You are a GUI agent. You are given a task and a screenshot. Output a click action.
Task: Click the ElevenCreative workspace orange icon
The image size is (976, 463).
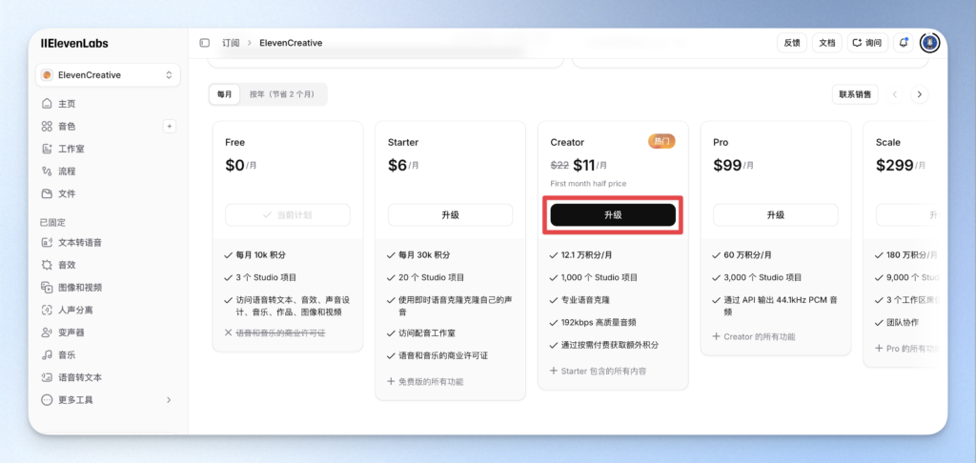[x=47, y=74]
